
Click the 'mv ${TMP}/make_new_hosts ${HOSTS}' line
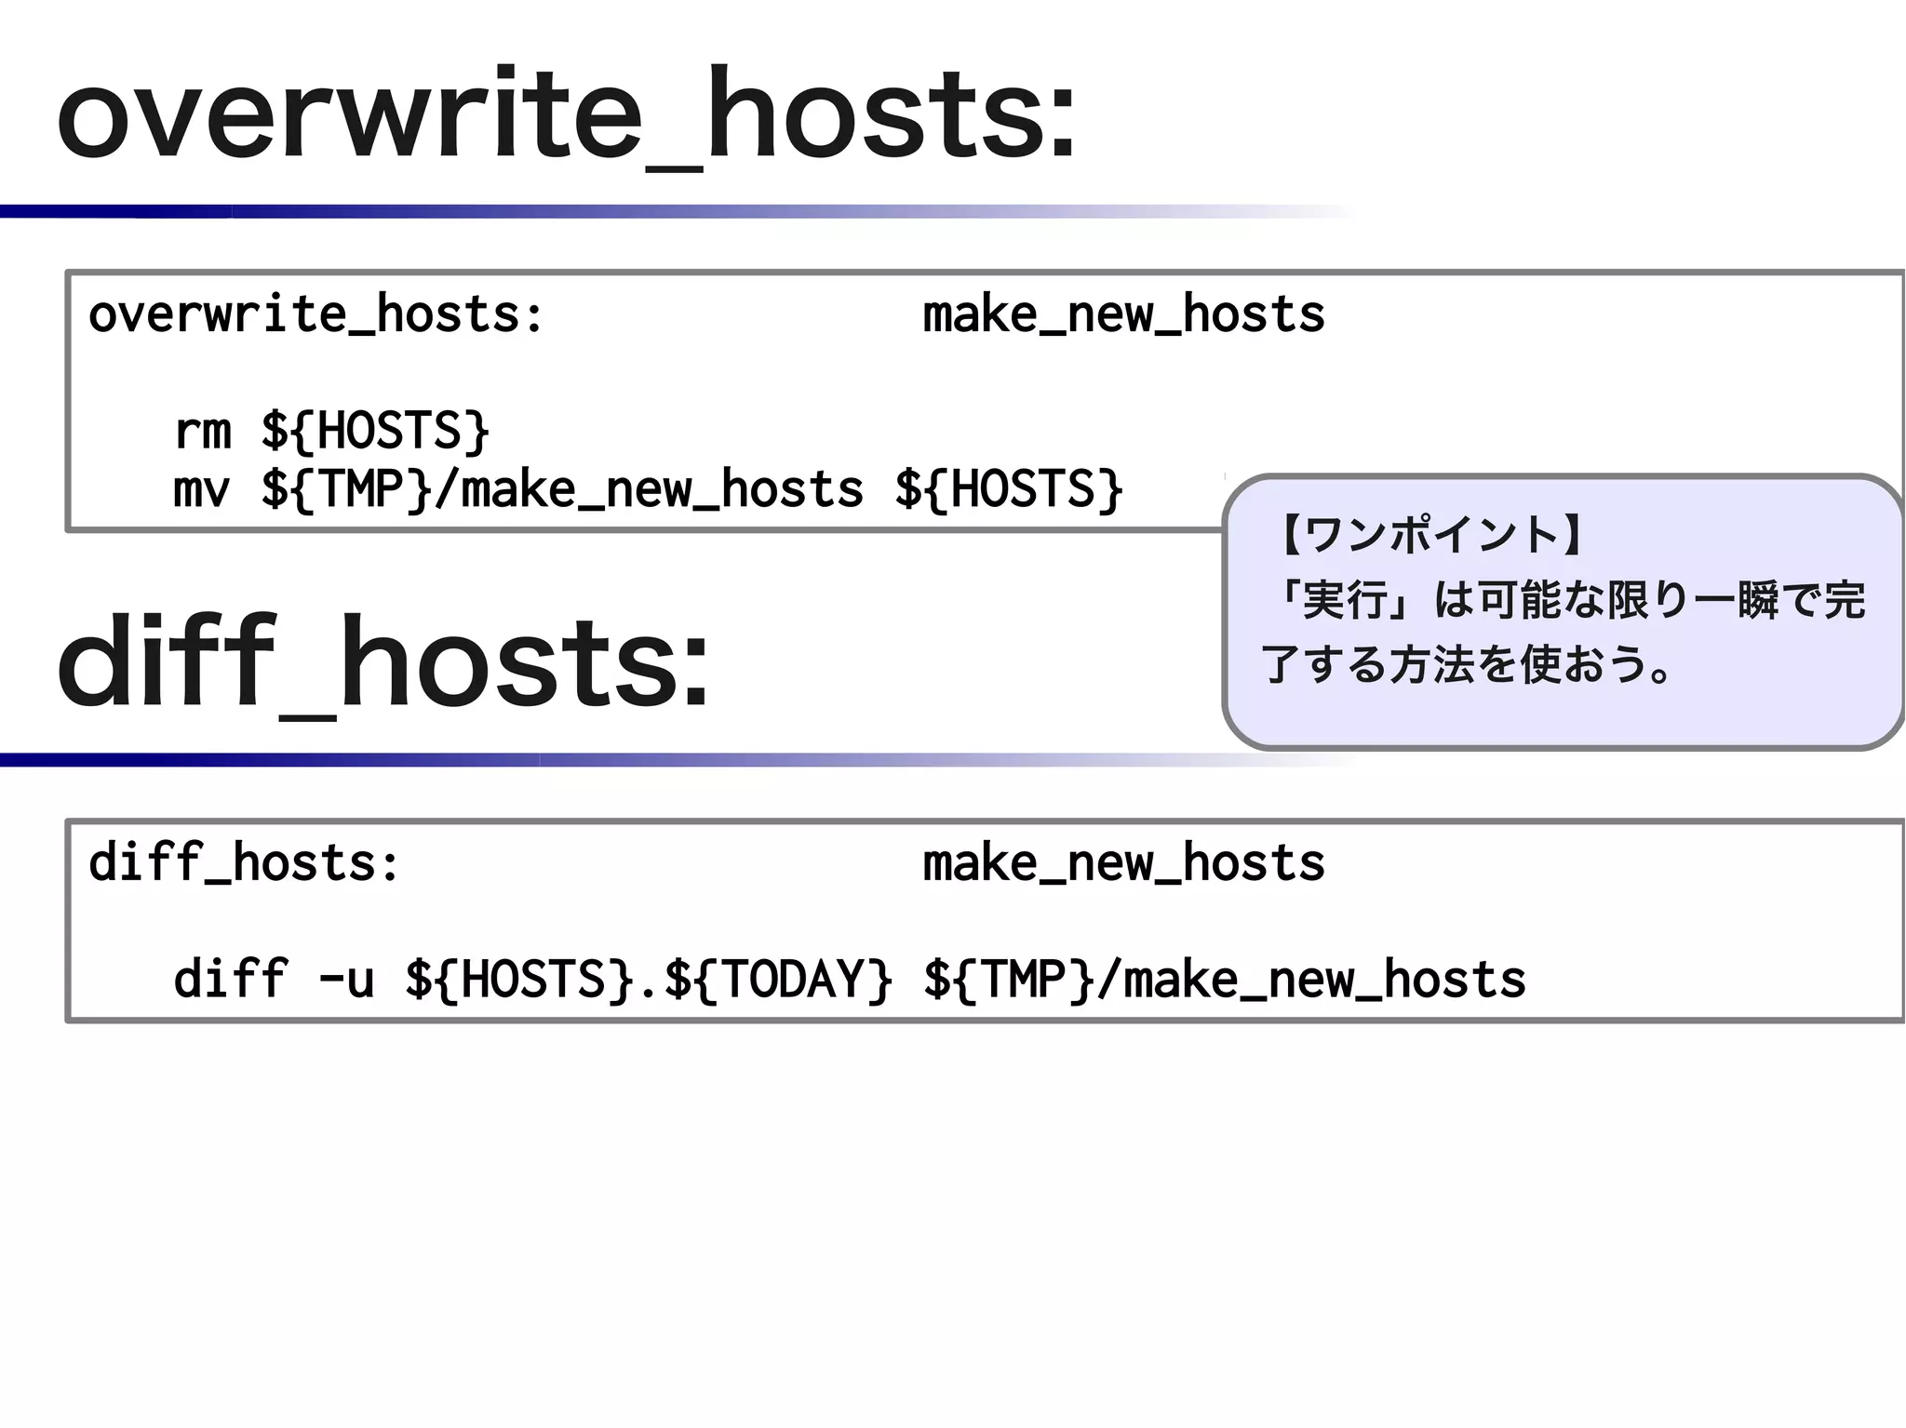(x=649, y=489)
